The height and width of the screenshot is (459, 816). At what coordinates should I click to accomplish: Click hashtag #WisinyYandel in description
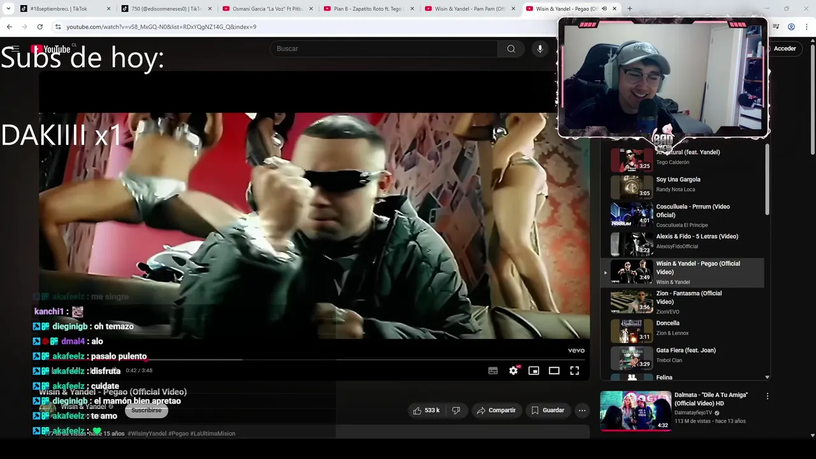tap(147, 433)
